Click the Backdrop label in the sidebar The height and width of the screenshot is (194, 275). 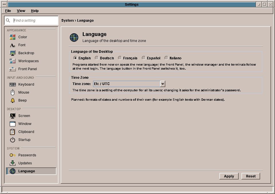[x=26, y=53]
